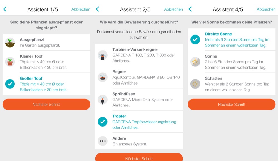Go back from Assistent 2/5 screen

pyautogui.click(x=97, y=9)
